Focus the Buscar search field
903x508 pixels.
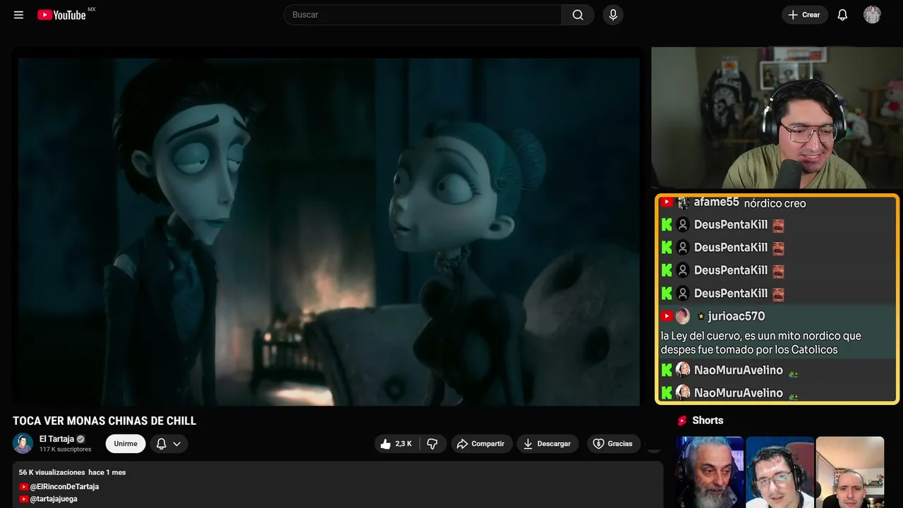[x=423, y=15]
